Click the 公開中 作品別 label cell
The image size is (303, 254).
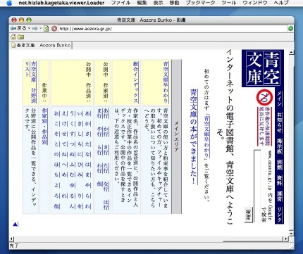point(72,82)
